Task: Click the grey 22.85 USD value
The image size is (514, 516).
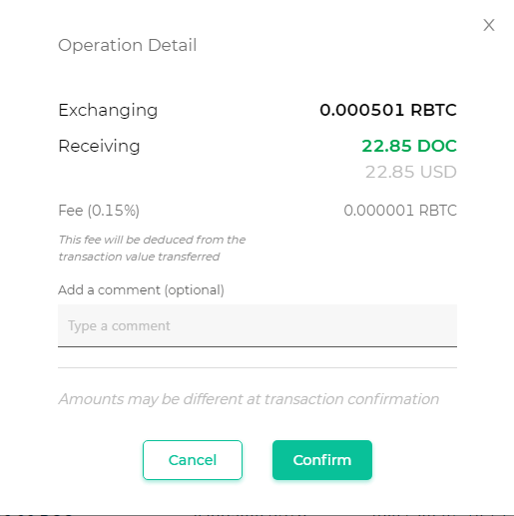Action: [411, 172]
